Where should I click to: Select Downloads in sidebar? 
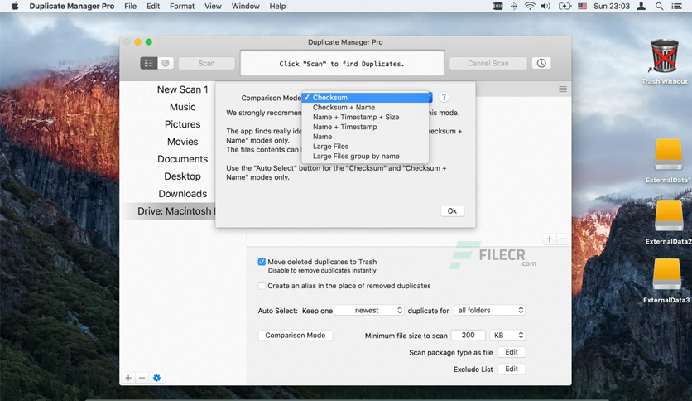pyautogui.click(x=183, y=193)
